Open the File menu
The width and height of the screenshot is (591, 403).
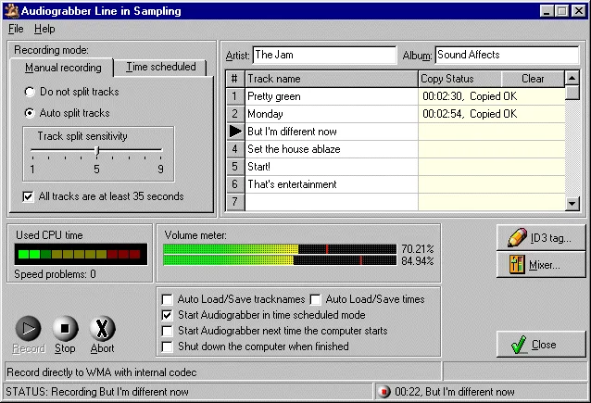[x=16, y=29]
